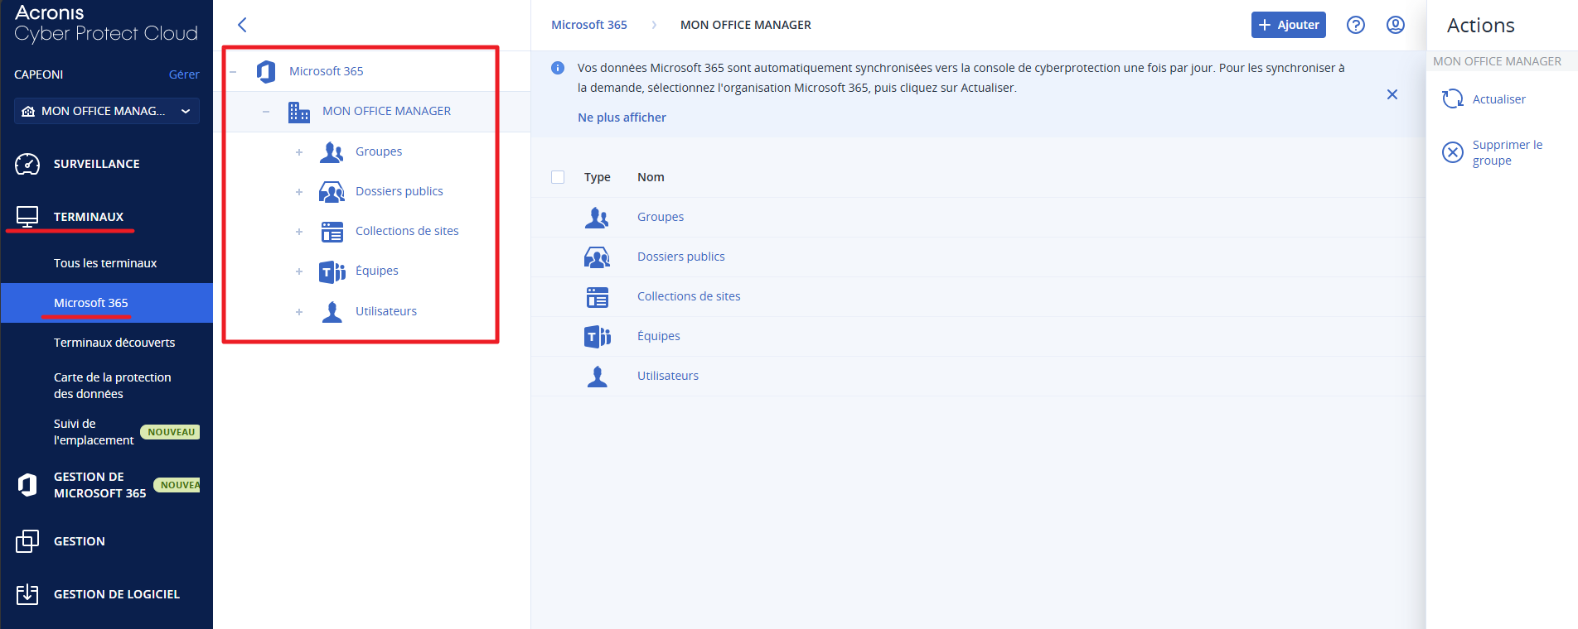The width and height of the screenshot is (1578, 629).
Task: Open the user account profile icon
Action: [x=1396, y=25]
